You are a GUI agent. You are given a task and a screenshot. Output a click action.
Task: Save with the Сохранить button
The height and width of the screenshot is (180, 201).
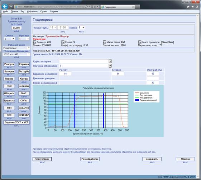pyautogui.click(x=152, y=159)
